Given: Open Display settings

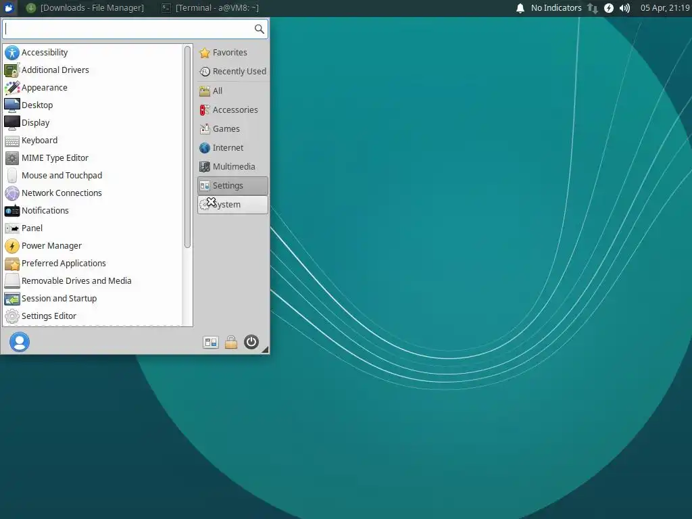Looking at the screenshot, I should [93, 123].
